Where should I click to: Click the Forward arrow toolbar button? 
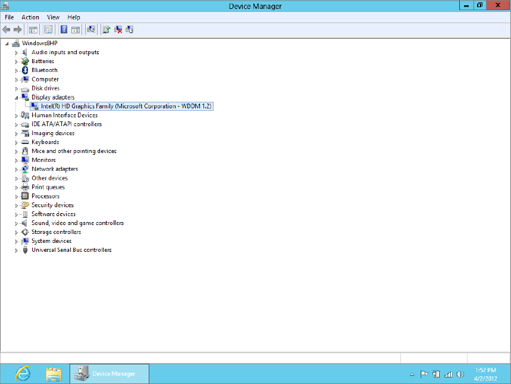coord(18,30)
